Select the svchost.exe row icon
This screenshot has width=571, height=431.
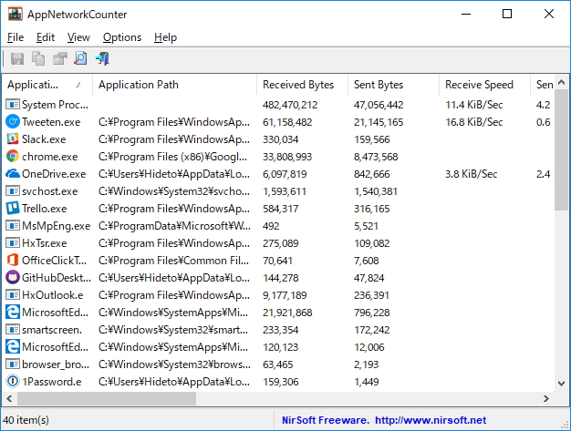click(13, 191)
